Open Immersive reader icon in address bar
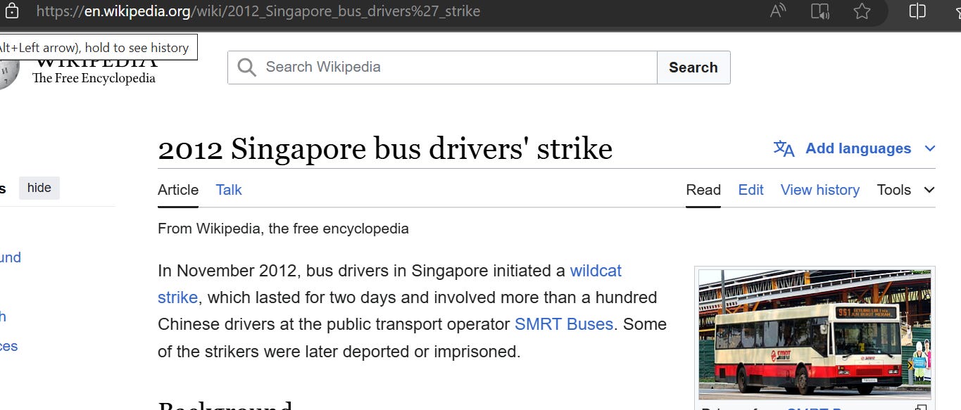This screenshot has width=961, height=410. click(x=819, y=11)
